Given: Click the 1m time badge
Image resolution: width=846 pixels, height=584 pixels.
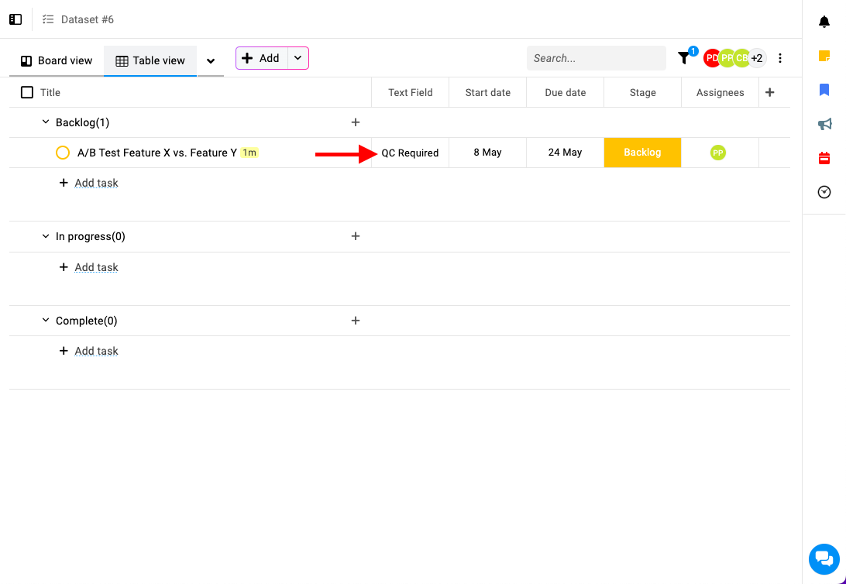Looking at the screenshot, I should [249, 153].
